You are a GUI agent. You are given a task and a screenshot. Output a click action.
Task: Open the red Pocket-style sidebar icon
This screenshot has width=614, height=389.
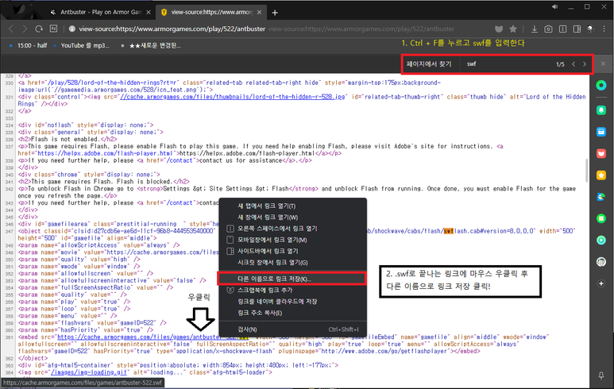pos(601,153)
